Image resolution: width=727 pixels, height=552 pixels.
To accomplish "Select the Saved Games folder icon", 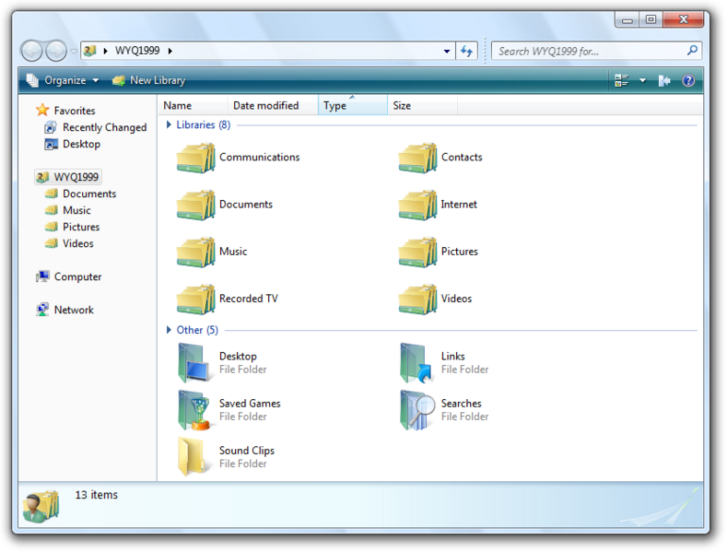I will pos(194,410).
